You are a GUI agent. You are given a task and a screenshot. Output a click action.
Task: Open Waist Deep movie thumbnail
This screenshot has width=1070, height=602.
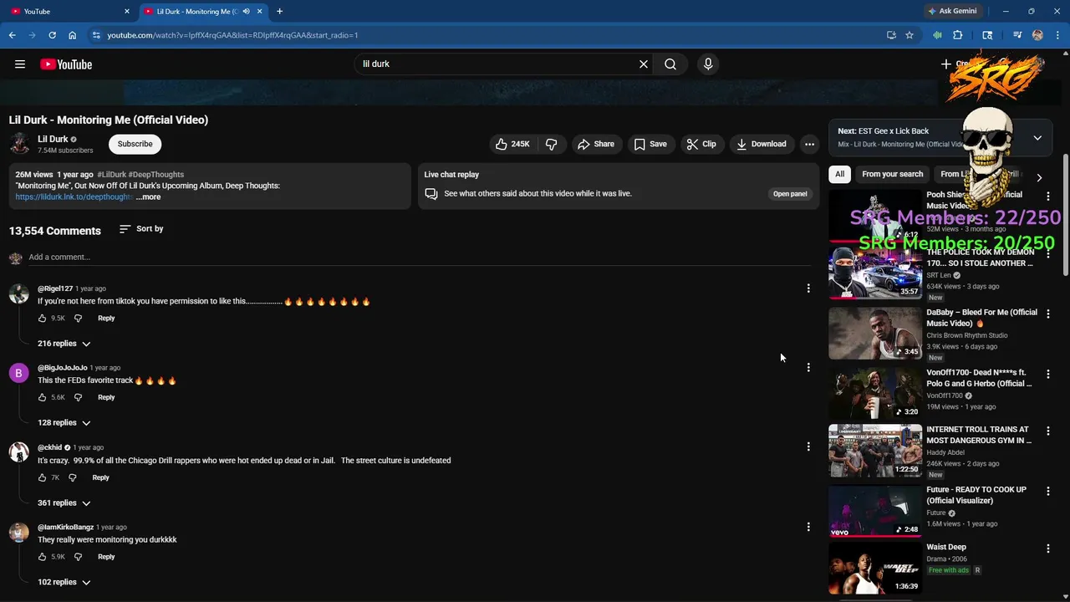tap(875, 568)
